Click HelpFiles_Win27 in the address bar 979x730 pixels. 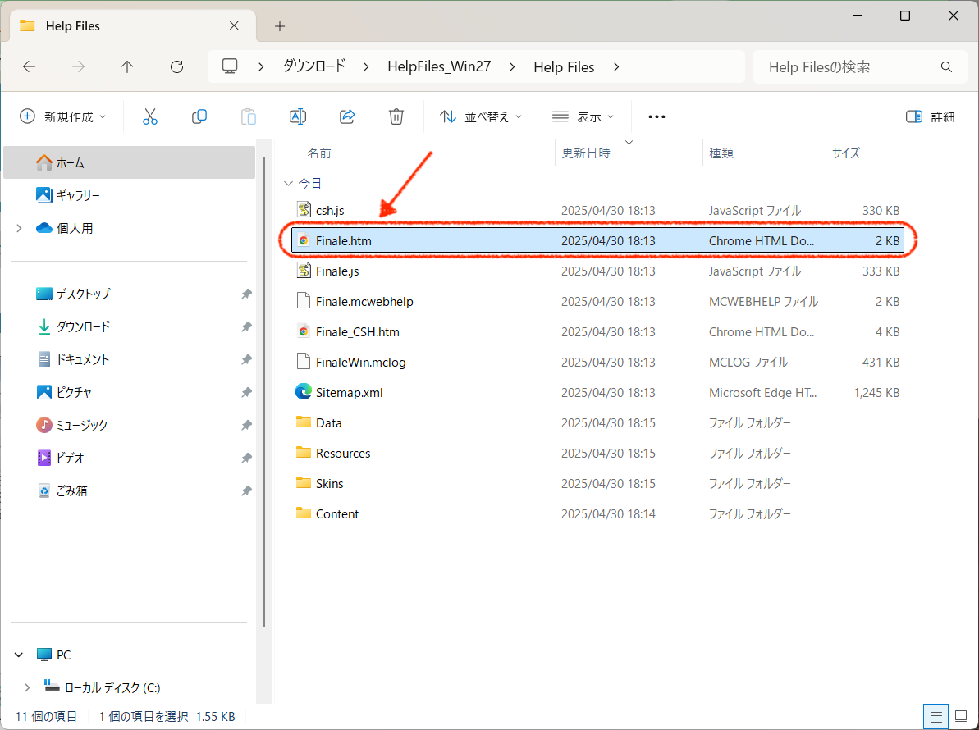439,66
